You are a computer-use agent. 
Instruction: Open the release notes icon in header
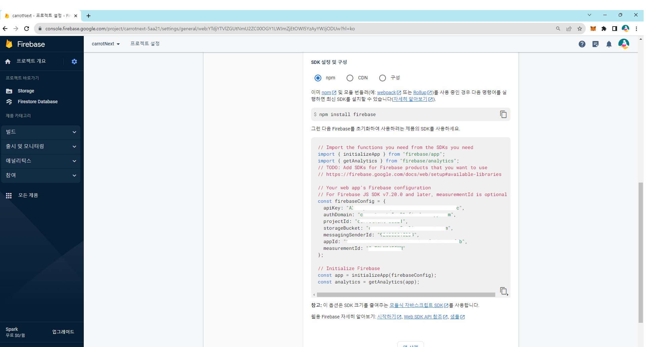(595, 44)
